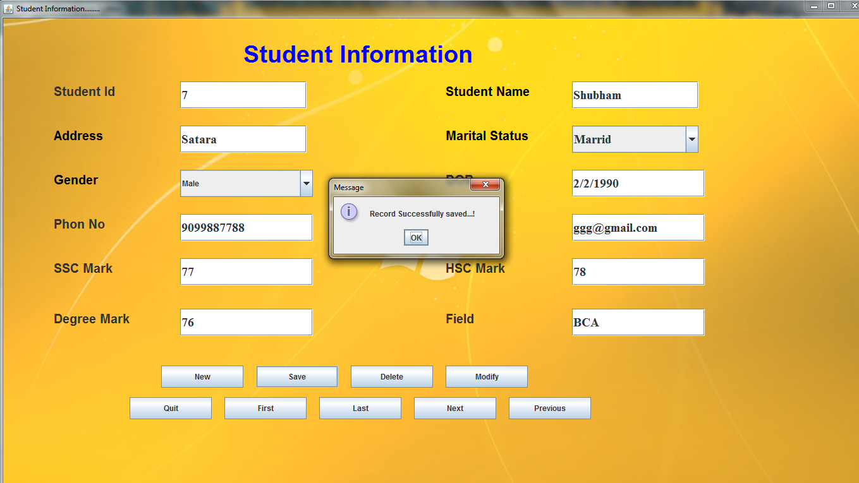The width and height of the screenshot is (859, 483).
Task: Click the Student Id label
Action: (x=84, y=92)
